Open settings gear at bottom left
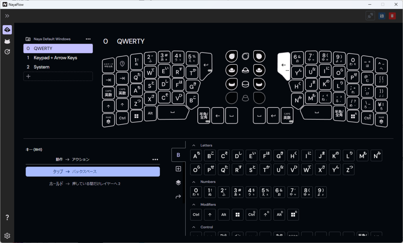The image size is (403, 243). 7,236
